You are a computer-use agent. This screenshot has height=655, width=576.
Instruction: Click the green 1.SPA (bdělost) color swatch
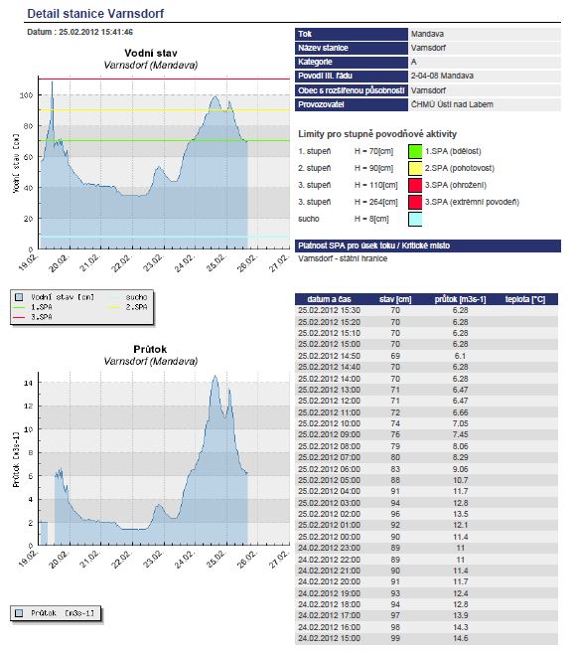pos(415,151)
